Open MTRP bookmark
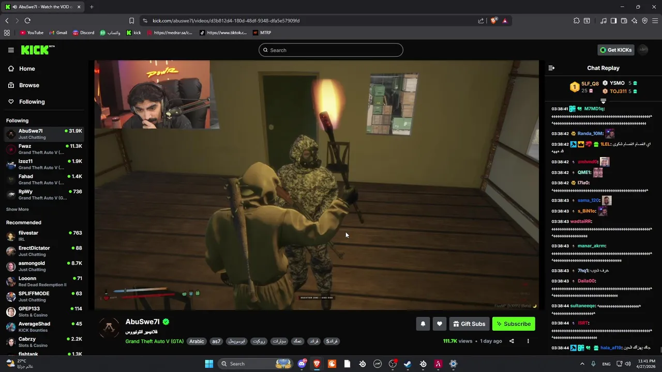Viewport: 662px width, 372px height. pos(262,33)
